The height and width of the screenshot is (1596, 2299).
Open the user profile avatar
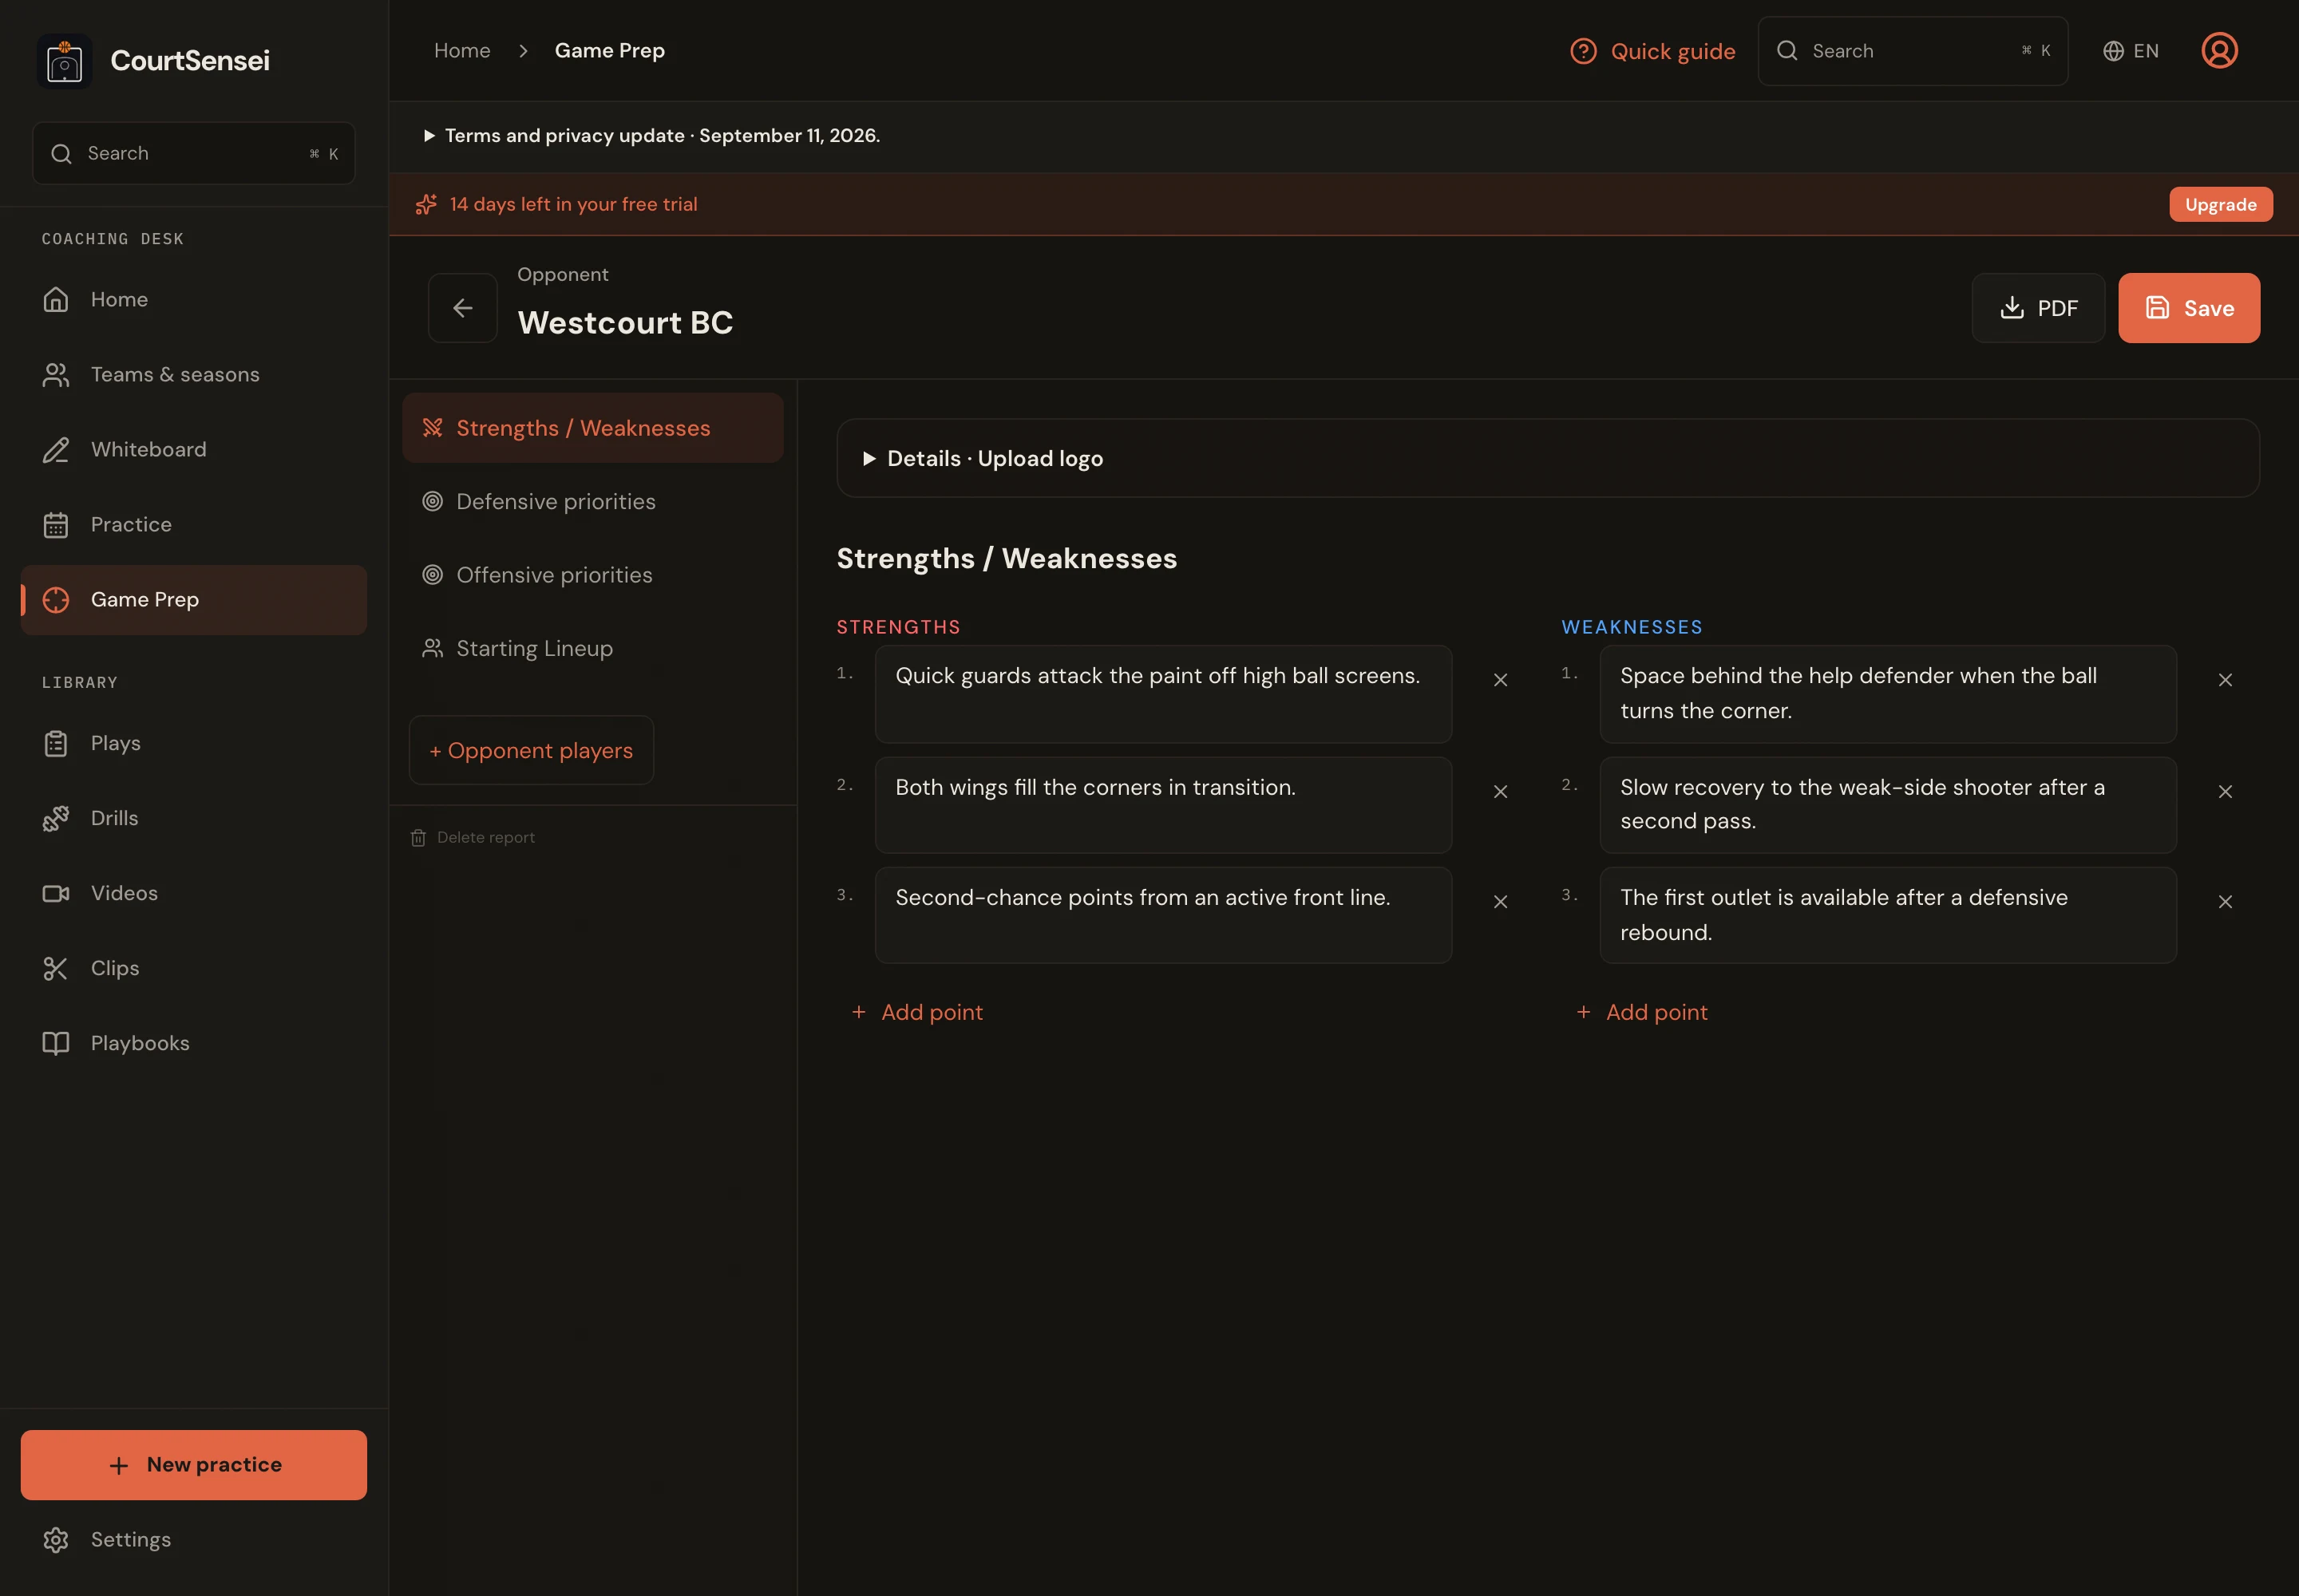[x=2218, y=50]
